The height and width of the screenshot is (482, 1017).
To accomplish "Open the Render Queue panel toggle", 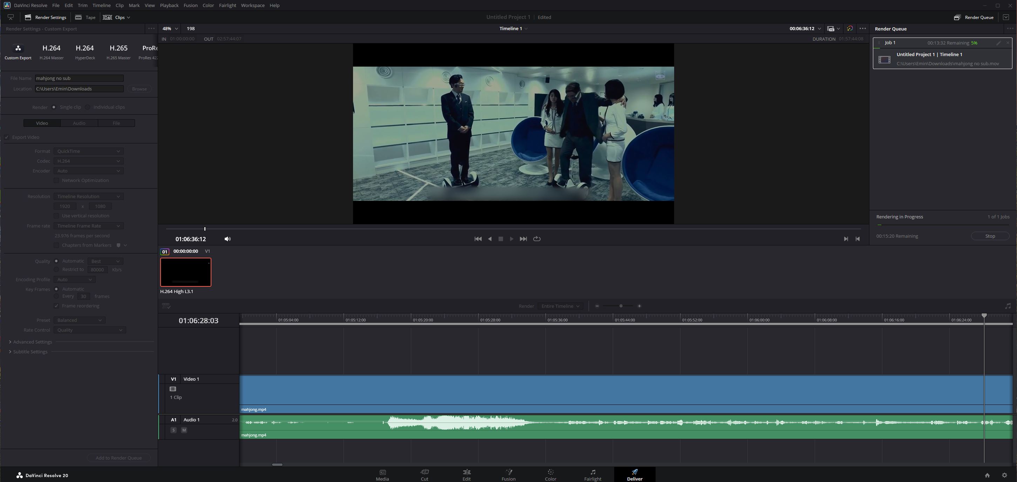I will pyautogui.click(x=974, y=18).
